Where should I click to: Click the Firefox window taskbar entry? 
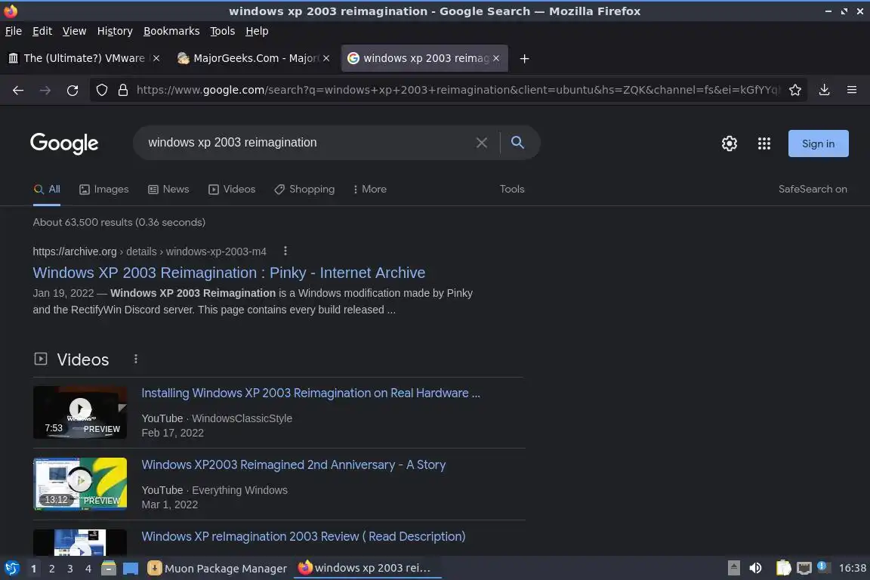pos(367,568)
